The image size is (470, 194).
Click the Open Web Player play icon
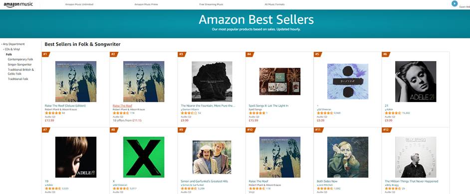point(455,3)
